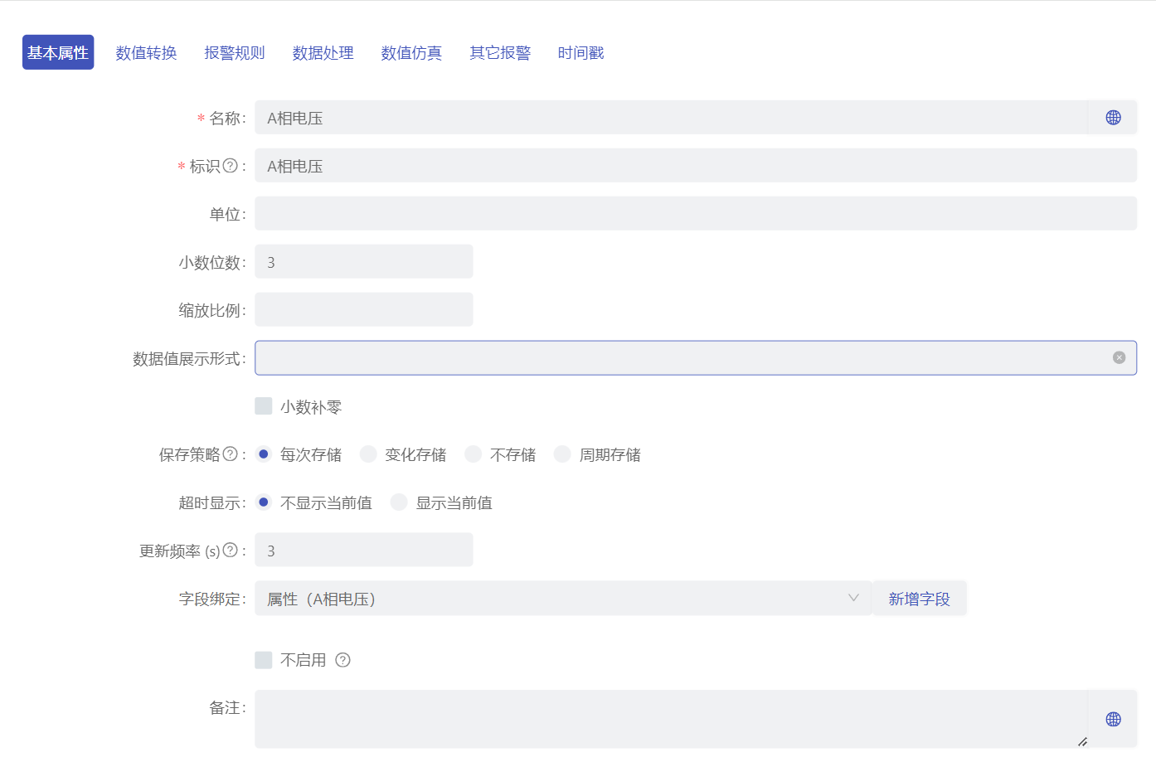Image resolution: width=1156 pixels, height=757 pixels.
Task: Open the 数据处理 tab
Action: 323,53
